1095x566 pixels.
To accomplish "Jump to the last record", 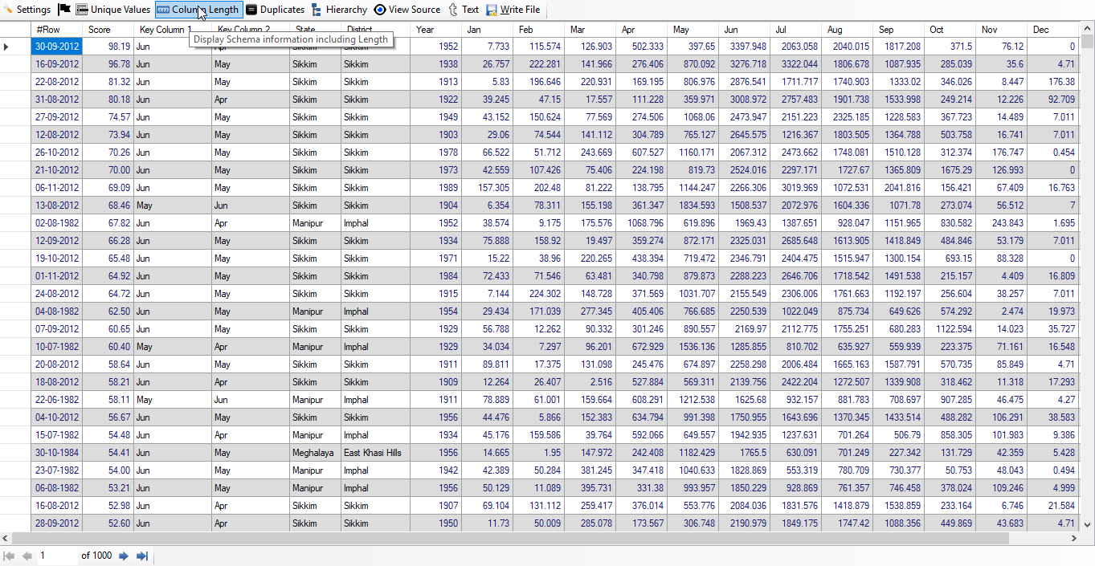I will coord(142,556).
